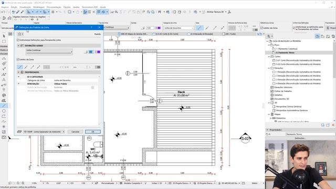
Task: Collapse the Elevações folder in the Navigator
Action: coord(269,68)
